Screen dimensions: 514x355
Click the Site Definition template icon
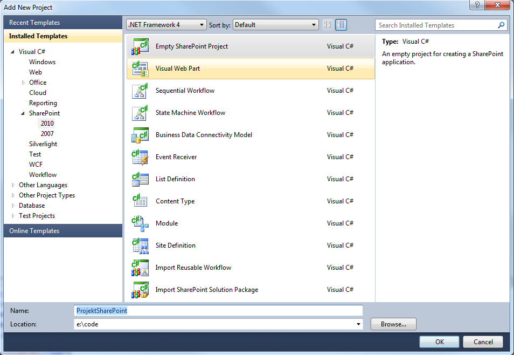[x=140, y=245]
